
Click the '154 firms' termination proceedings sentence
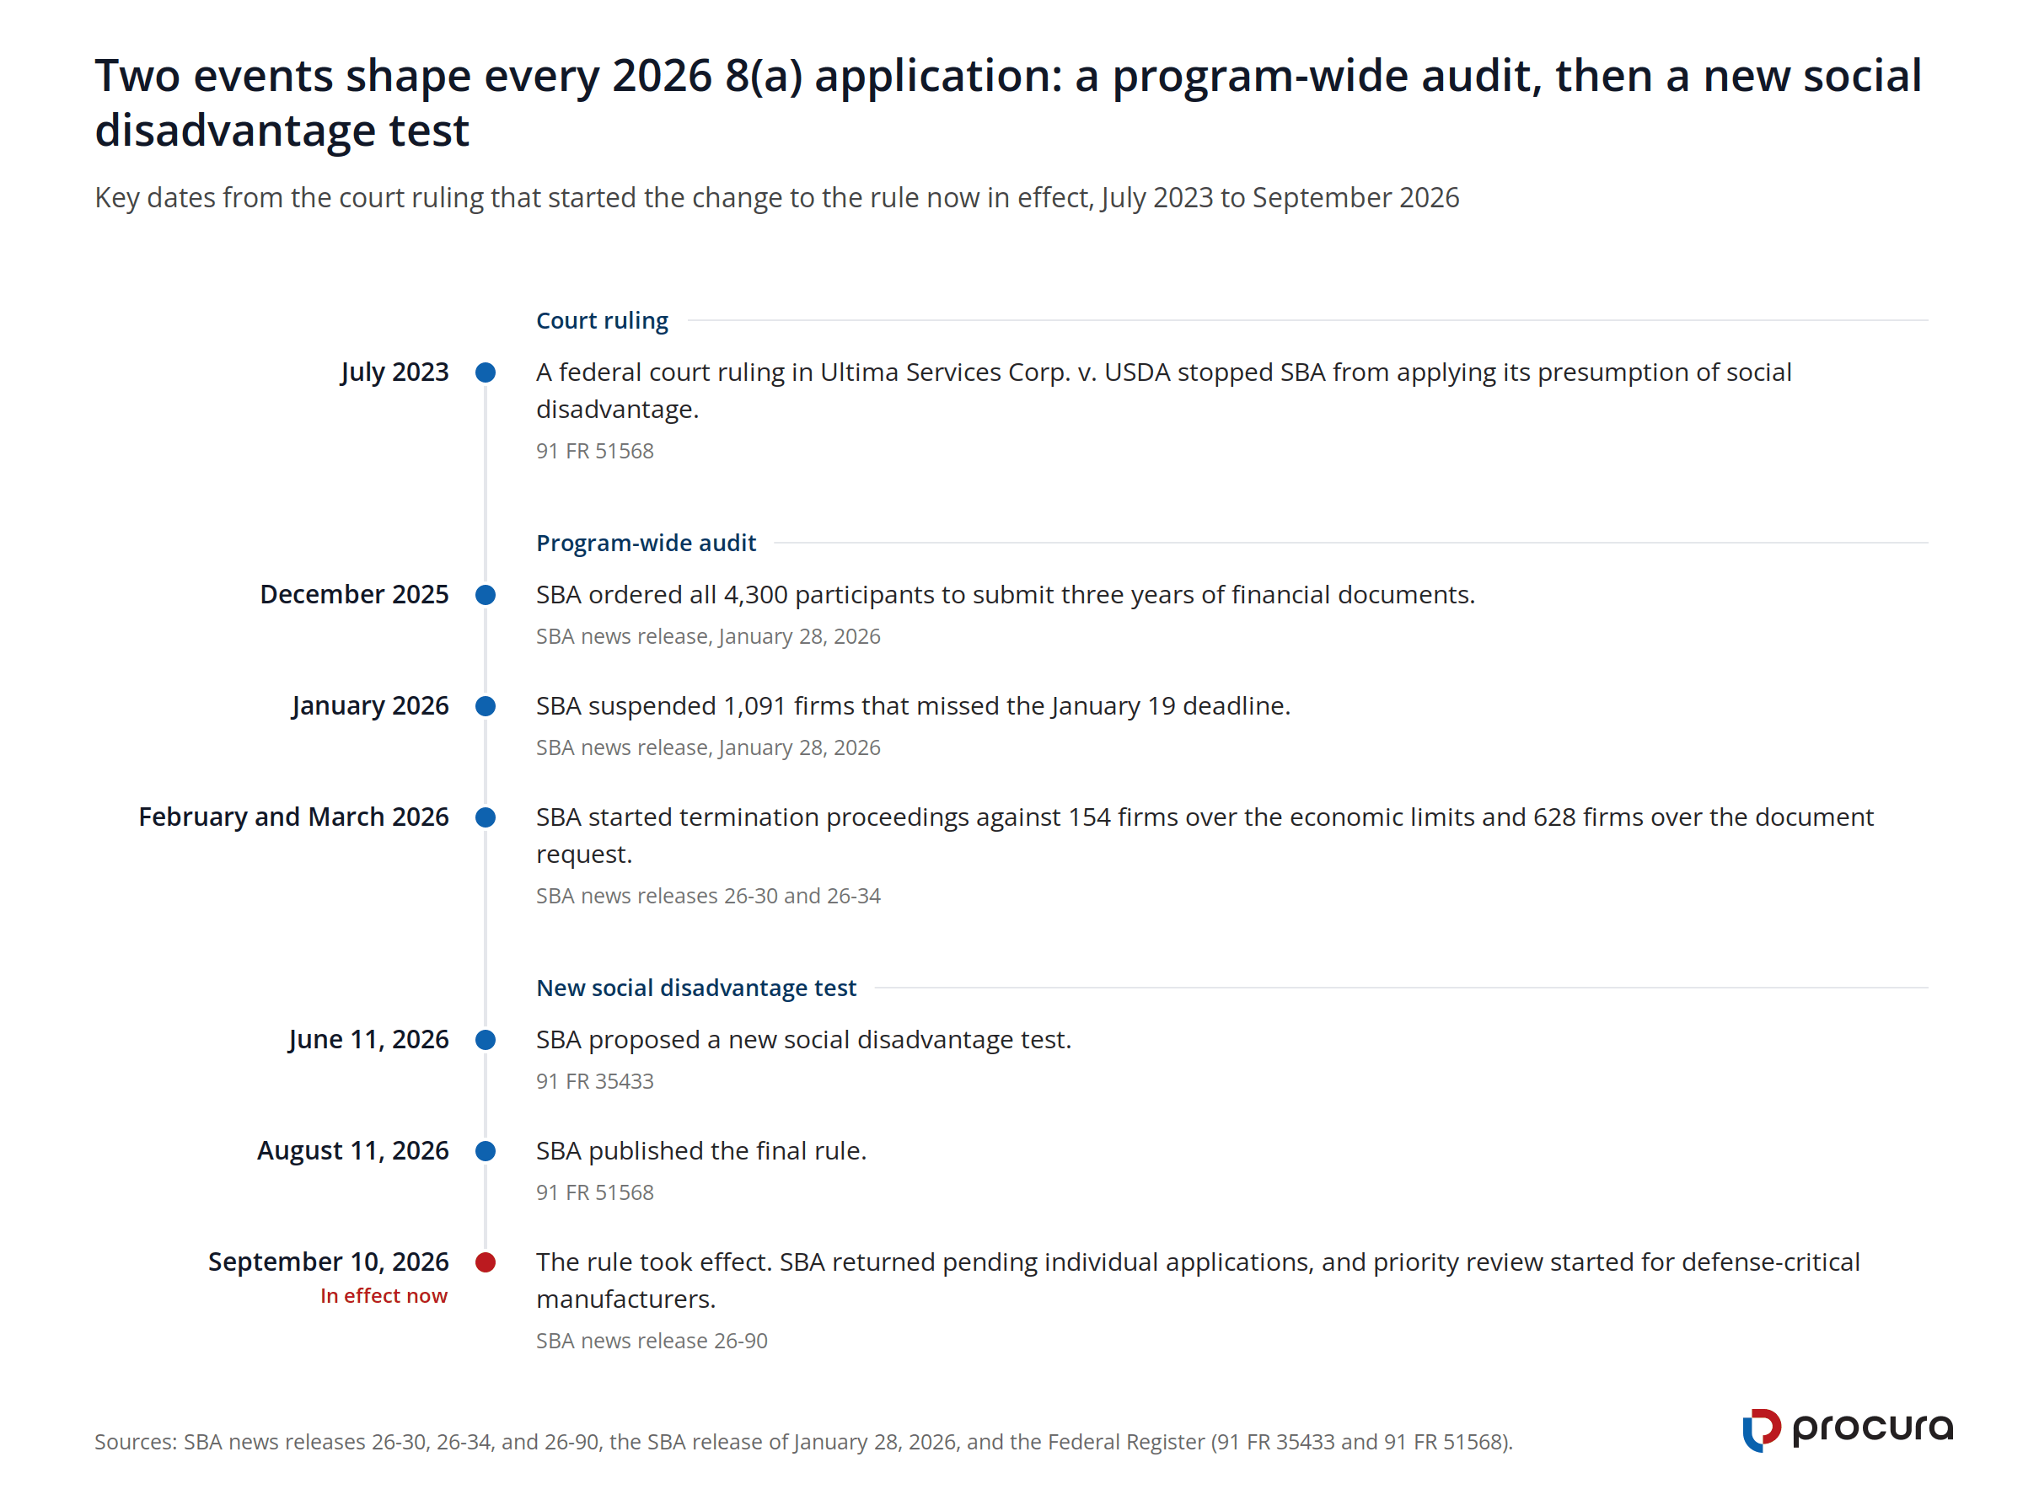click(1204, 835)
